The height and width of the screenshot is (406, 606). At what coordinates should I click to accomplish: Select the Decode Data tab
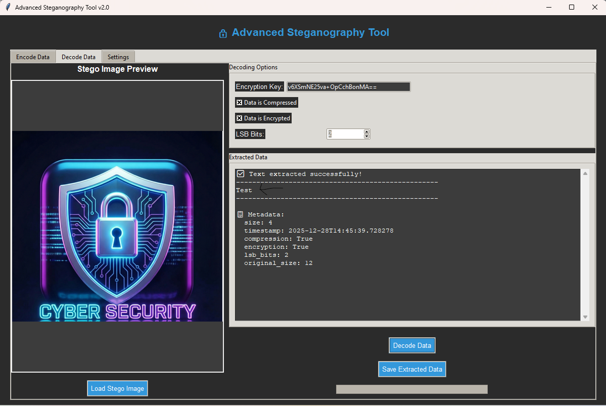coord(78,57)
